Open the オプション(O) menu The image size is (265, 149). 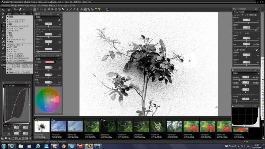61,5
